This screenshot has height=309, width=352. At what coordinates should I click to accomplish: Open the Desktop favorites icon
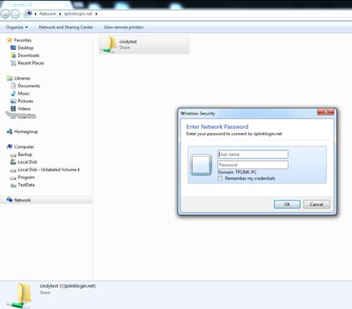13,48
